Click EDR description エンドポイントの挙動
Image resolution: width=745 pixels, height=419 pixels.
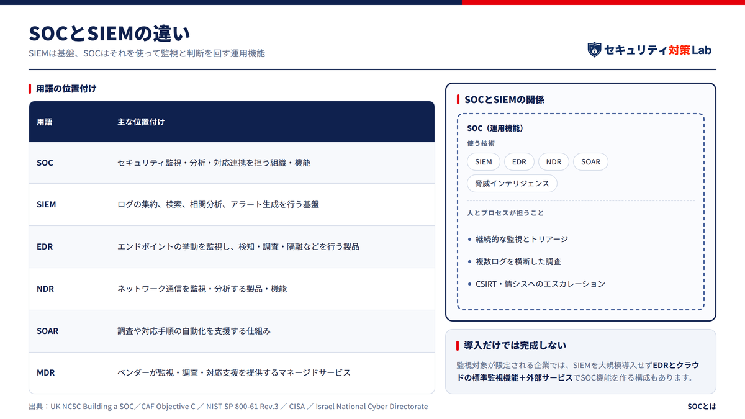point(238,246)
